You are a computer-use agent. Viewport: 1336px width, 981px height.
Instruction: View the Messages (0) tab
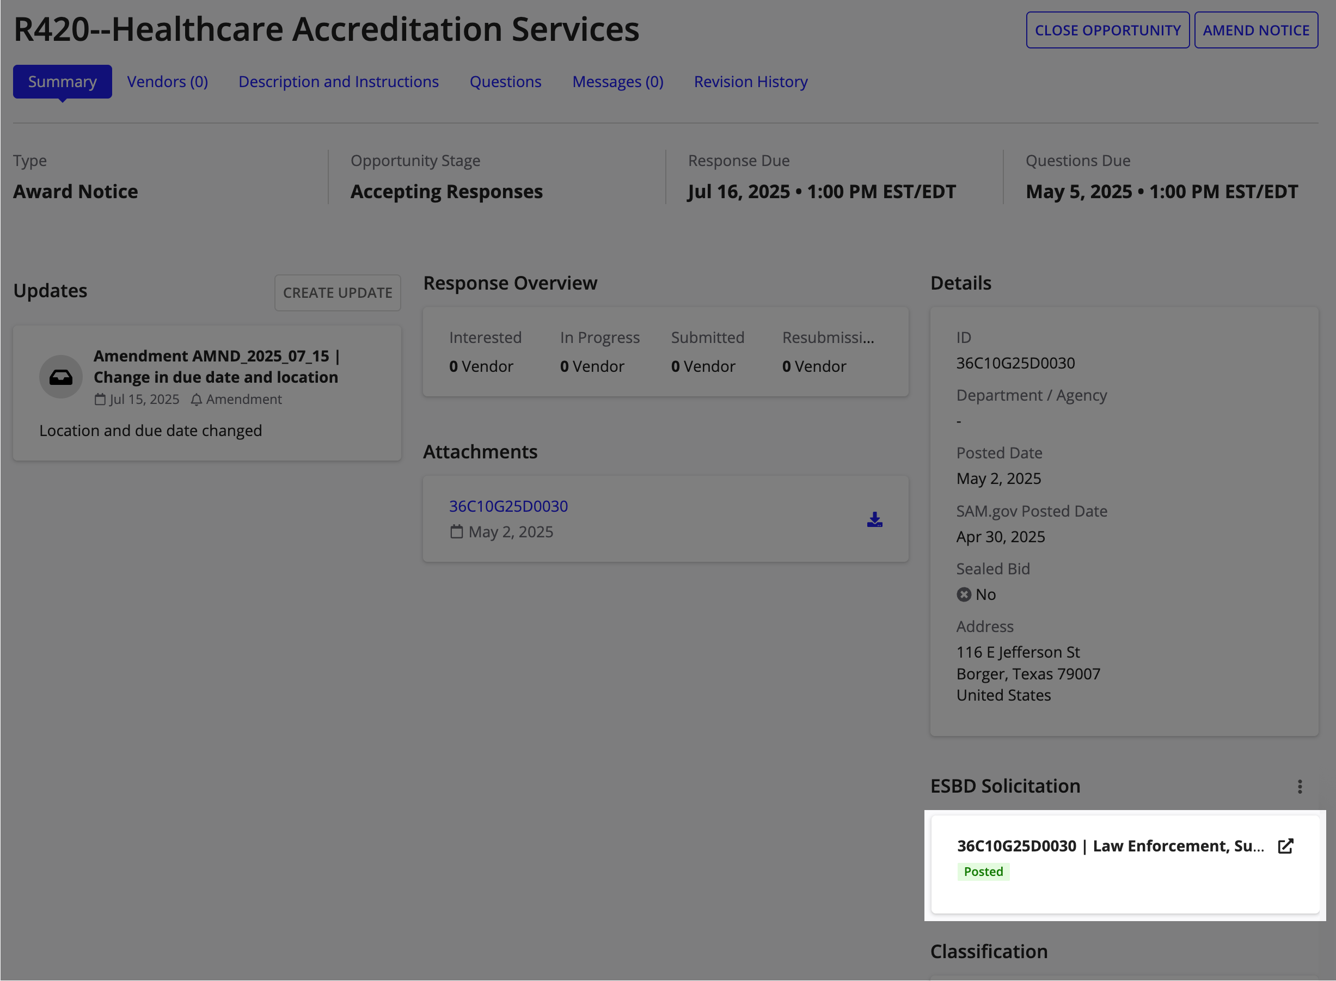[x=617, y=82]
